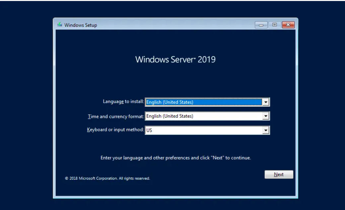
Task: Expand the Time and currency format dropdown arrow
Action: [x=266, y=116]
